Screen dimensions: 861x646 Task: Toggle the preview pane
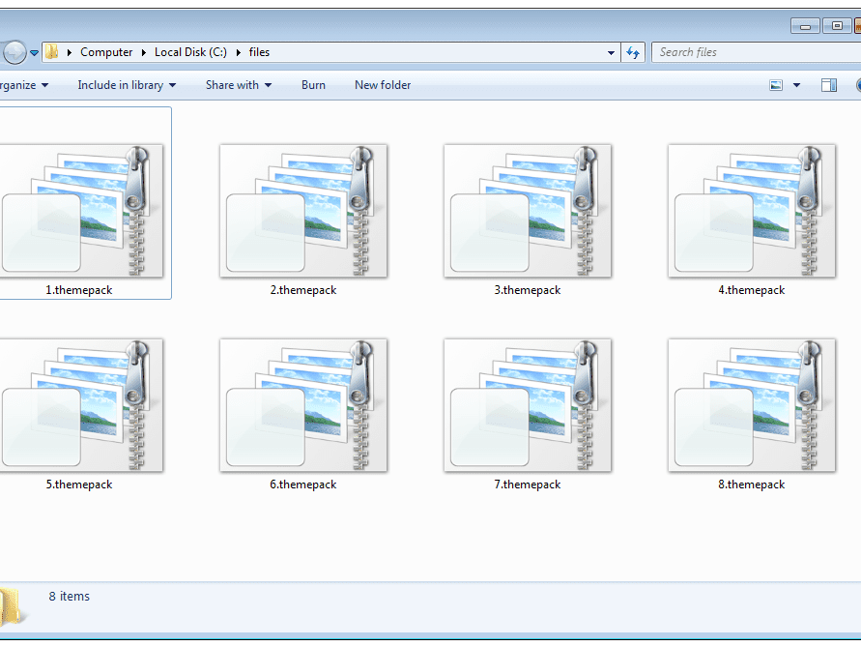pos(829,85)
